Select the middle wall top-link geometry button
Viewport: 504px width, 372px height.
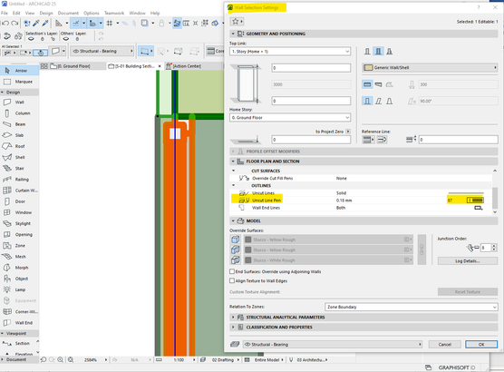coord(378,51)
